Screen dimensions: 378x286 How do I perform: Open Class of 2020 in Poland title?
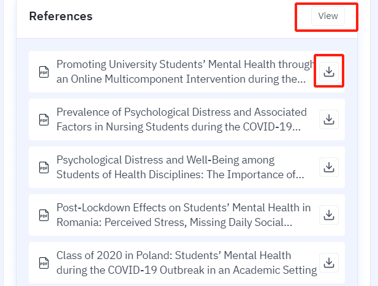click(173, 255)
